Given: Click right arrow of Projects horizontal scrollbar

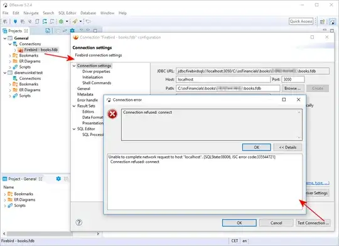Looking at the screenshot, I should (x=98, y=234).
